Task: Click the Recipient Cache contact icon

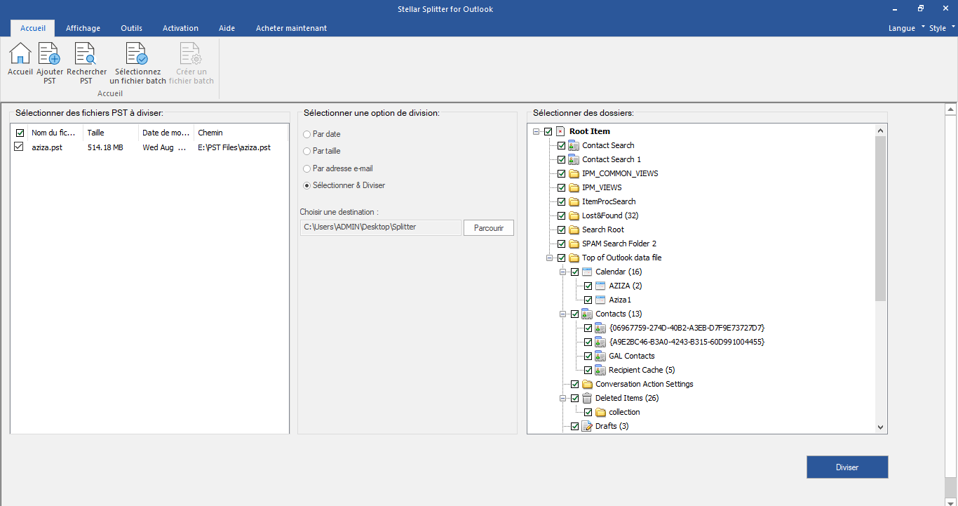Action: (600, 370)
